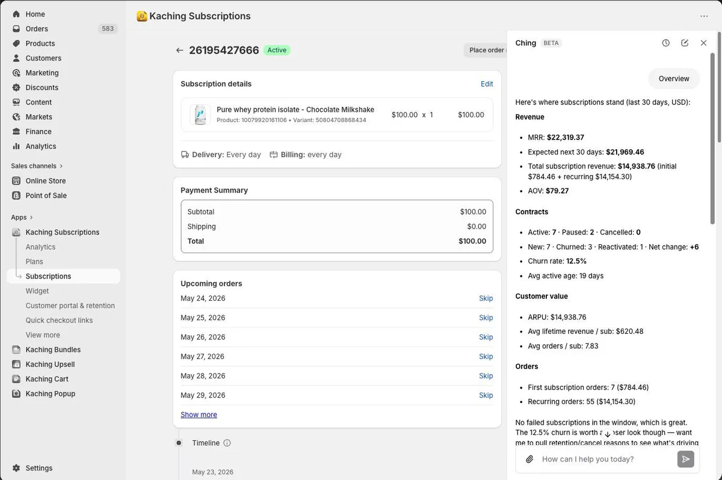Click the Kaching Upsell app icon
Screen dimensions: 722x480
pyautogui.click(x=16, y=365)
